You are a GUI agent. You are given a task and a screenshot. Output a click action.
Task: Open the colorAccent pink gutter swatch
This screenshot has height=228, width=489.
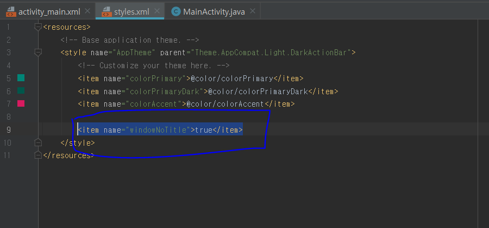[x=21, y=103]
